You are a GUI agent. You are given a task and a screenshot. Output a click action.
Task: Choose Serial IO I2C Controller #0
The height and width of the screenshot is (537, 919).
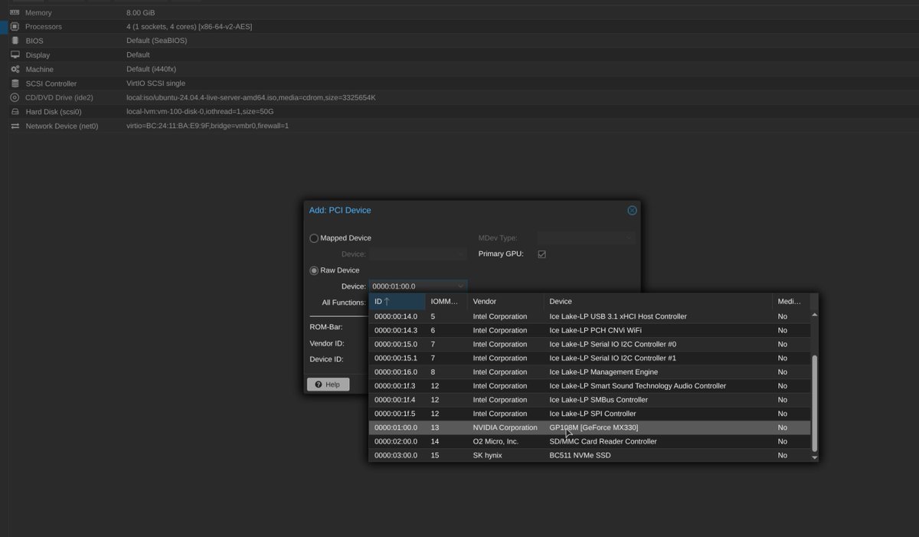[590, 344]
